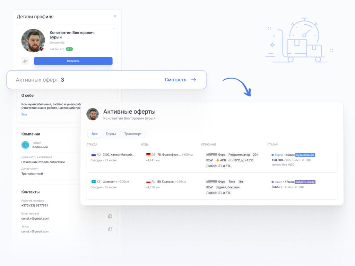Open the three-dot menu on profile card
This screenshot has width=355, height=266.
click(x=113, y=28)
